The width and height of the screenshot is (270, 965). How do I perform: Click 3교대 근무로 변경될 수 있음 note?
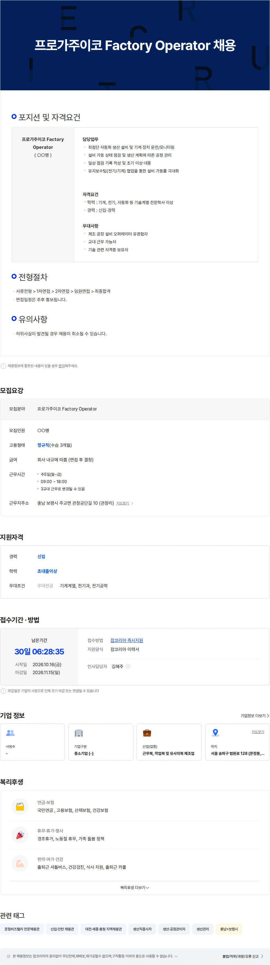pos(62,489)
